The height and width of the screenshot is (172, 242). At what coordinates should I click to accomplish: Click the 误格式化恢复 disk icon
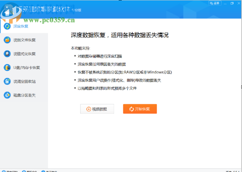point(7,54)
